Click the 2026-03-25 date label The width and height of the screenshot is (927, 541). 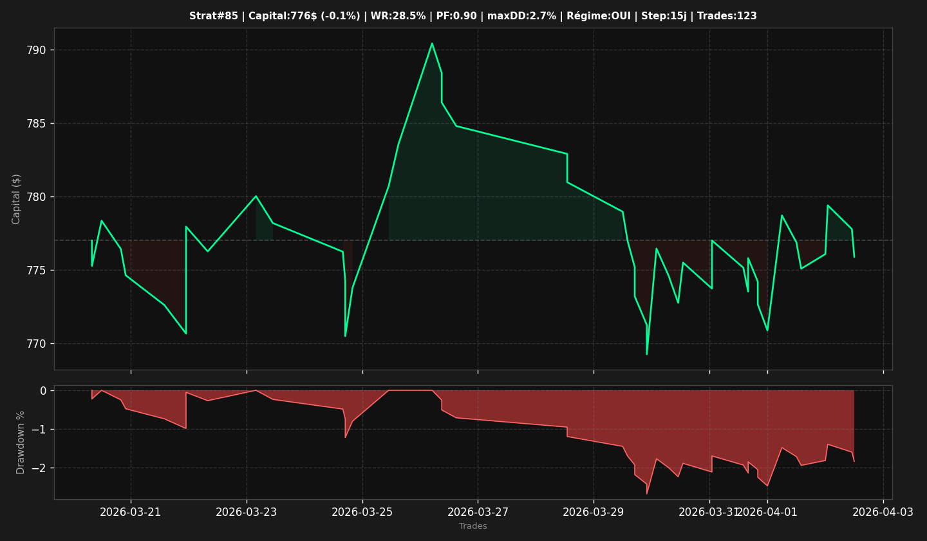[x=362, y=512]
